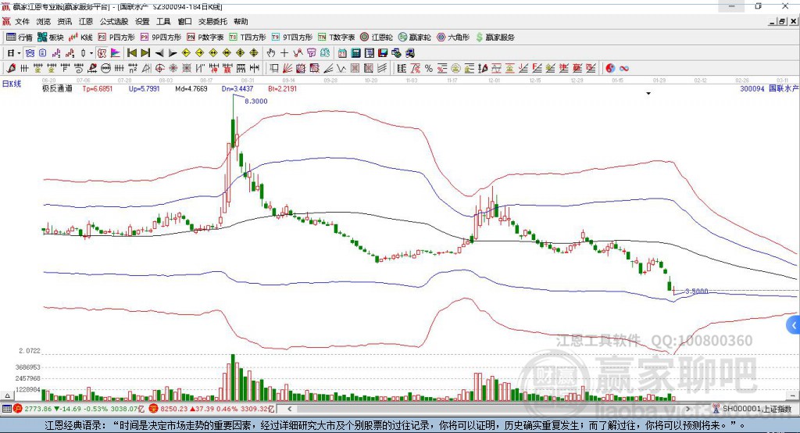Click the Dn=3.4437 value
The image size is (800, 433).
point(237,88)
